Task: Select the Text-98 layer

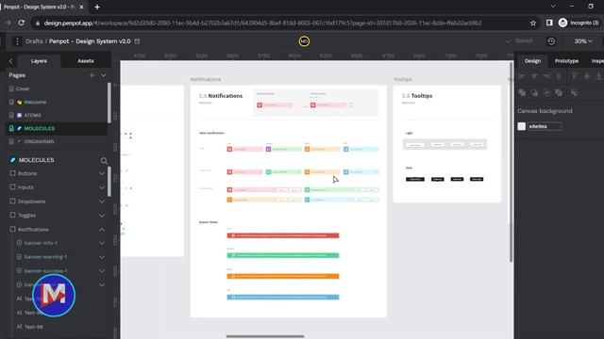Action: 34,327
